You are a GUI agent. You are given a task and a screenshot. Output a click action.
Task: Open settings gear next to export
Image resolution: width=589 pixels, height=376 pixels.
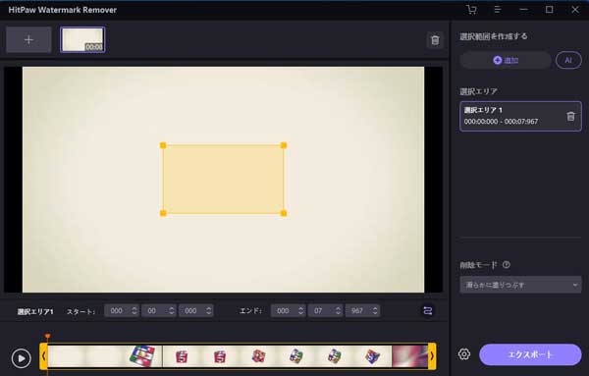coord(464,354)
